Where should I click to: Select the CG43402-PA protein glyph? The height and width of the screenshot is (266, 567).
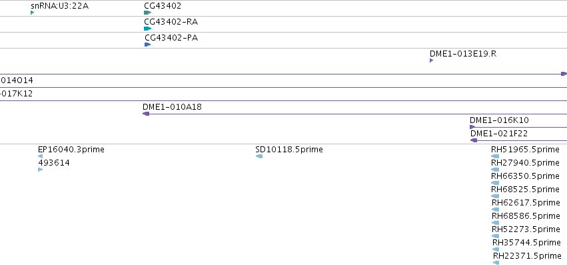[147, 45]
